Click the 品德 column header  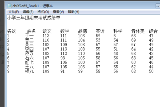click(x=82, y=31)
